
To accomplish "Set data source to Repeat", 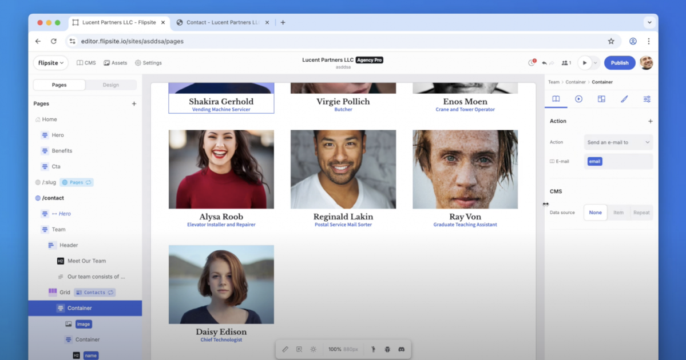I will point(641,213).
